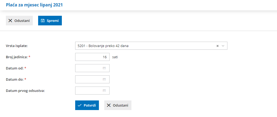Clear the selected Vrsta isplate value
The width and height of the screenshot is (277, 117).
pos(218,46)
